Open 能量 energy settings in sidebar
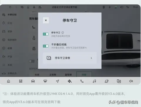 pyautogui.click(x=7, y=48)
